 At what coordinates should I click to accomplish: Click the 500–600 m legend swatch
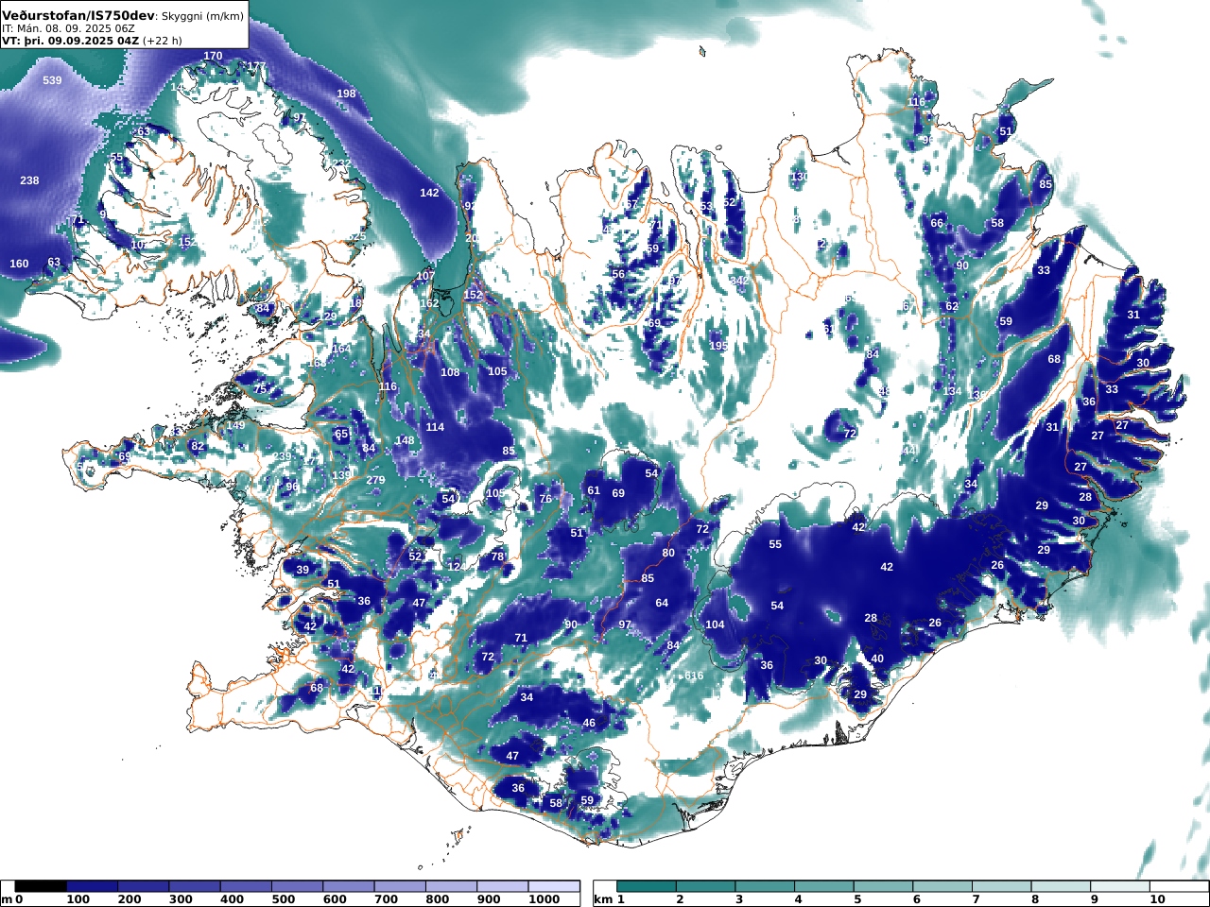pyautogui.click(x=297, y=886)
